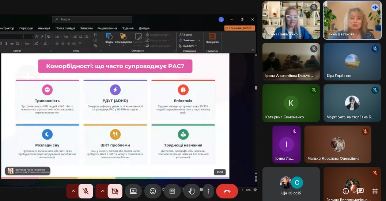
Task: Open the three-dot more options menu
Action: click(x=208, y=191)
